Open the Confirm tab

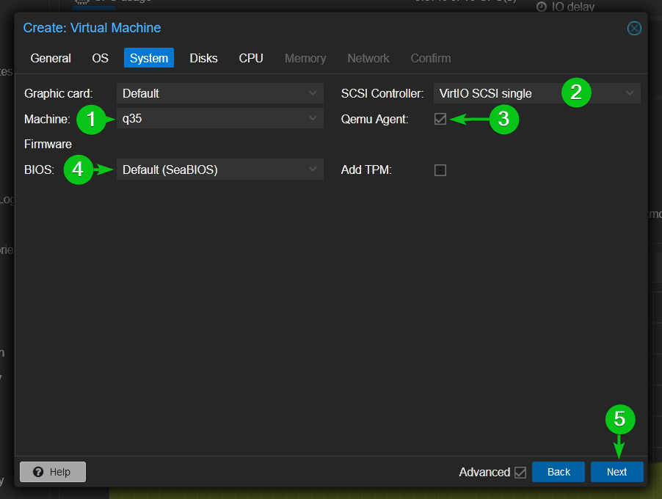[431, 58]
